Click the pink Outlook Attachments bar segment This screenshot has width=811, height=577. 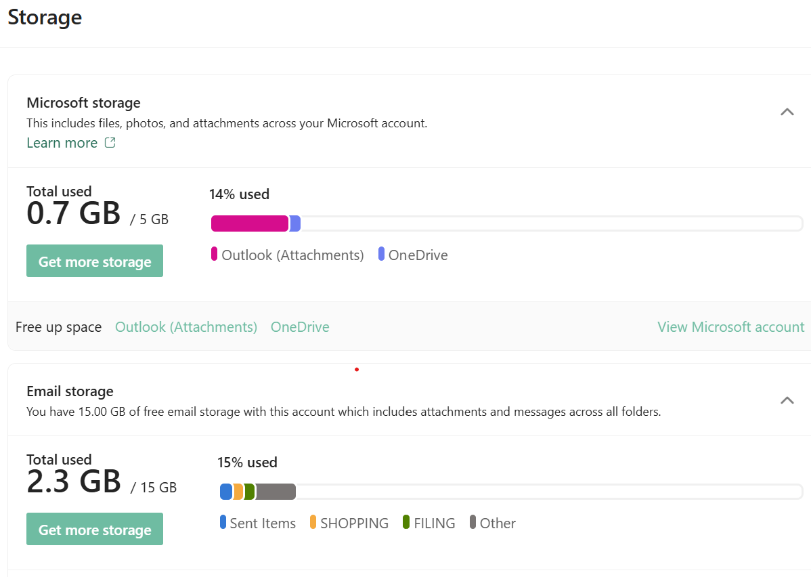[x=250, y=223]
